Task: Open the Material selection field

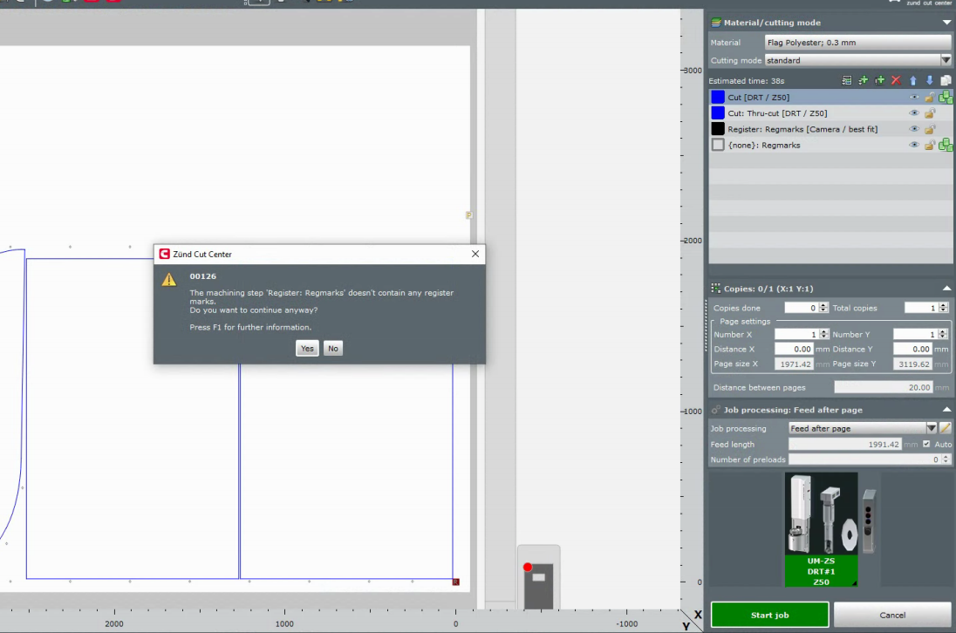Action: pyautogui.click(x=857, y=43)
